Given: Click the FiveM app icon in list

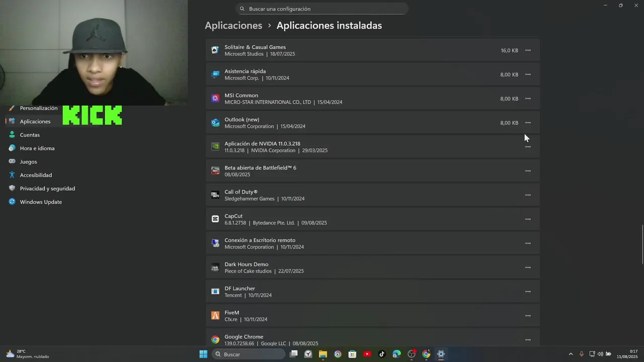Looking at the screenshot, I should tap(215, 316).
